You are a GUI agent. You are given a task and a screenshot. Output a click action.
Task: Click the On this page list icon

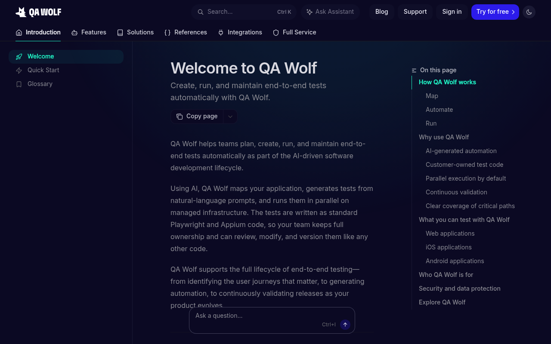coord(414,71)
